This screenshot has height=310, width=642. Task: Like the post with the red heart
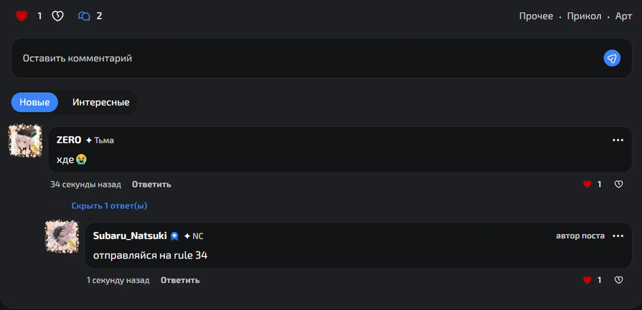pyautogui.click(x=22, y=16)
